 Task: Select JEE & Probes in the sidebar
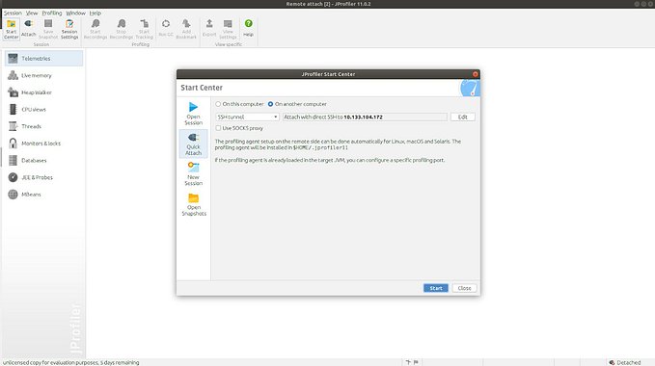coord(43,177)
